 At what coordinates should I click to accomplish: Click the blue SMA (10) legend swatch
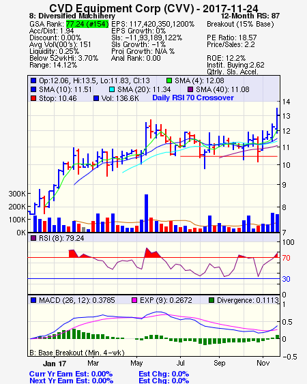tap(33, 89)
